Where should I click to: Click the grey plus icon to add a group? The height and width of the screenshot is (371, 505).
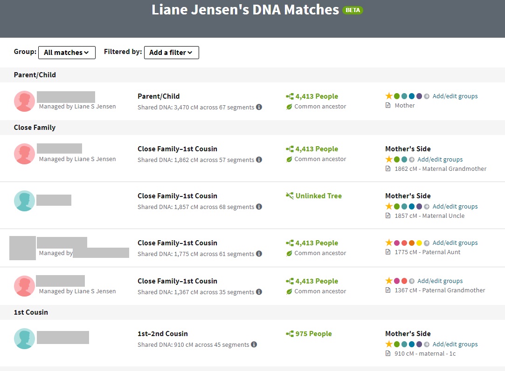pyautogui.click(x=427, y=96)
